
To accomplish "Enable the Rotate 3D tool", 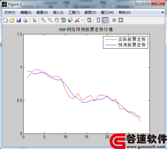I will coord(63,20).
